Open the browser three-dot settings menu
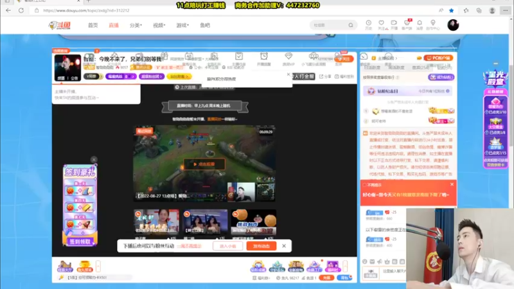 (x=506, y=10)
